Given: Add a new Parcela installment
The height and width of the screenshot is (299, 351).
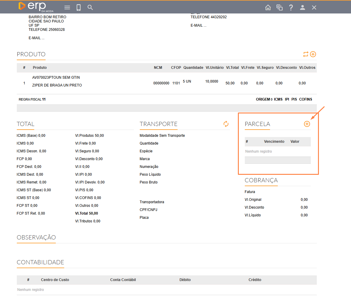Looking at the screenshot, I should click(307, 124).
